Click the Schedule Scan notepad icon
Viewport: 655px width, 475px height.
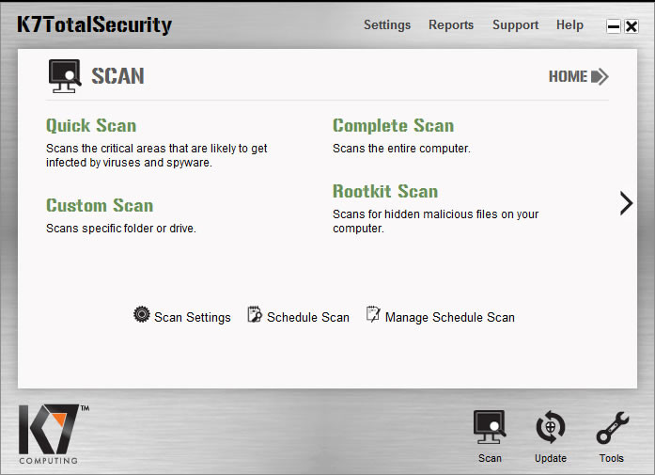[255, 314]
